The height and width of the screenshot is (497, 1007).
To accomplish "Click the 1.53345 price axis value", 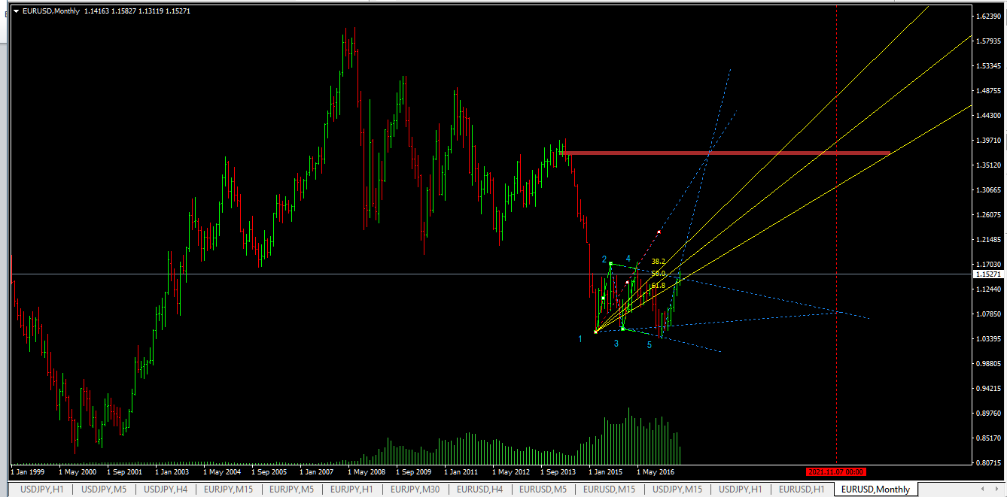I will pyautogui.click(x=989, y=66).
